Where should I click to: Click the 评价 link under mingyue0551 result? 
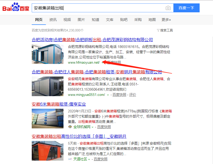coord(132,95)
